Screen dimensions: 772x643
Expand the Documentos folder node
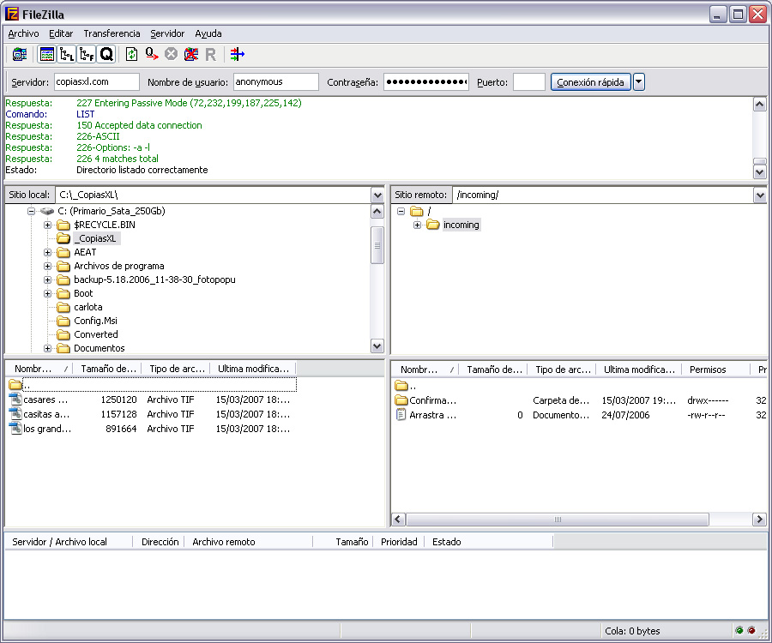[48, 348]
